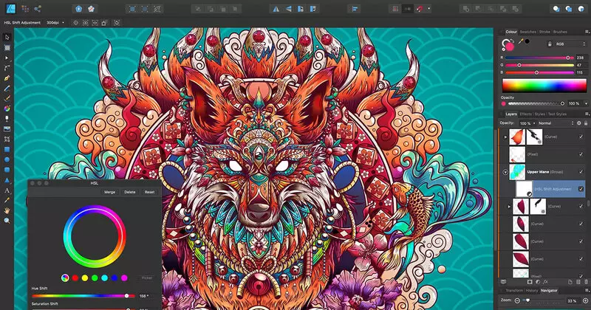
Task: Click the Hue Shift slider handle
Action: [x=126, y=296]
